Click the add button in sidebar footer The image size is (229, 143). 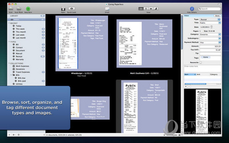9,135
